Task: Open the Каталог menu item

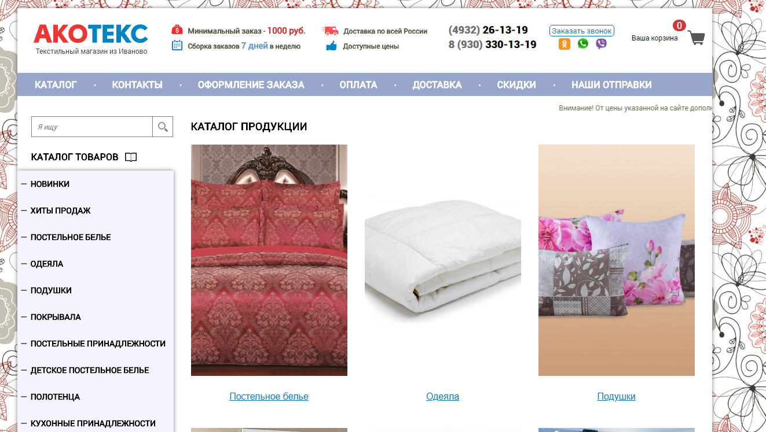Action: coord(56,85)
